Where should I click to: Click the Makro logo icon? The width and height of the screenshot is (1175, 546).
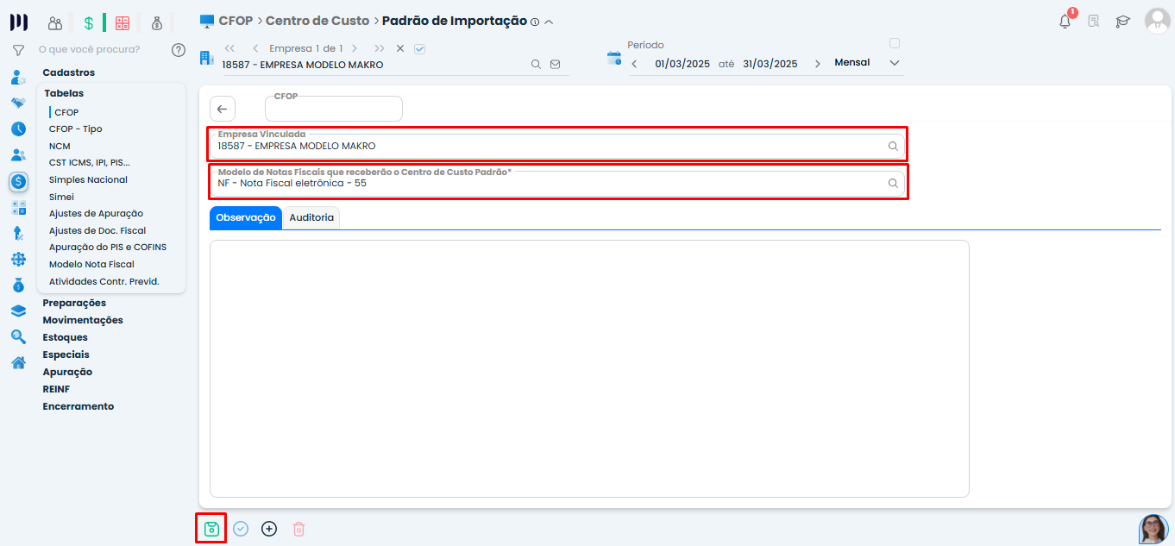tap(18, 22)
